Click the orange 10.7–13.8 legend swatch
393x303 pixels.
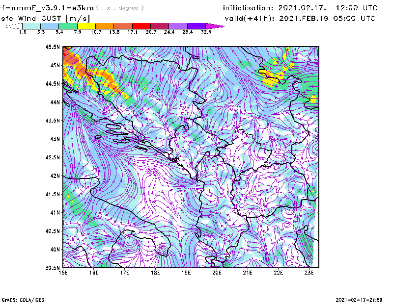pos(105,26)
